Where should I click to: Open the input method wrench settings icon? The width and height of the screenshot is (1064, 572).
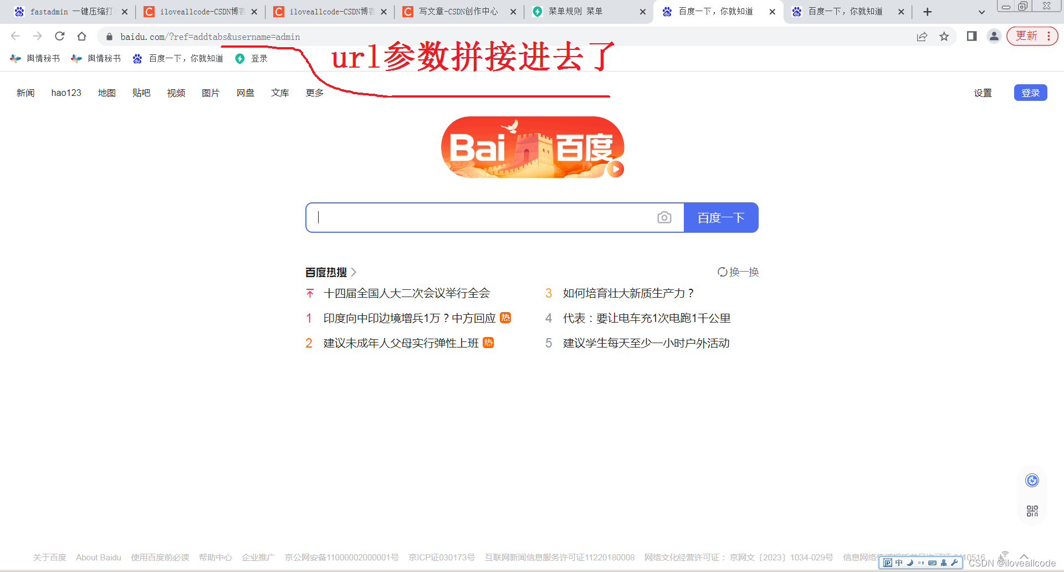[954, 563]
